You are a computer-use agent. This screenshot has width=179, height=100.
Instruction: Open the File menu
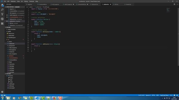point(5,1)
